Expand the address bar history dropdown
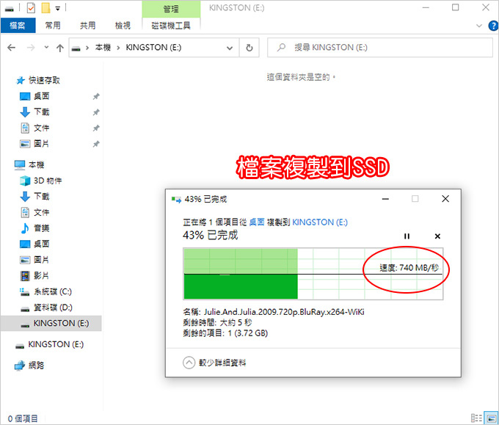The height and width of the screenshot is (425, 499). [230, 48]
